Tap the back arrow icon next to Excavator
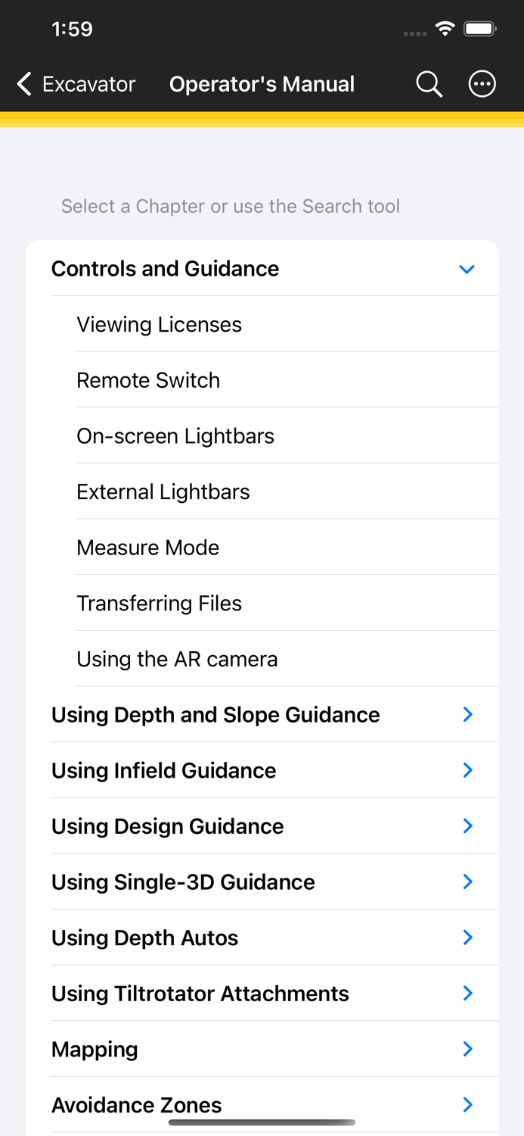This screenshot has width=524, height=1136. (24, 84)
